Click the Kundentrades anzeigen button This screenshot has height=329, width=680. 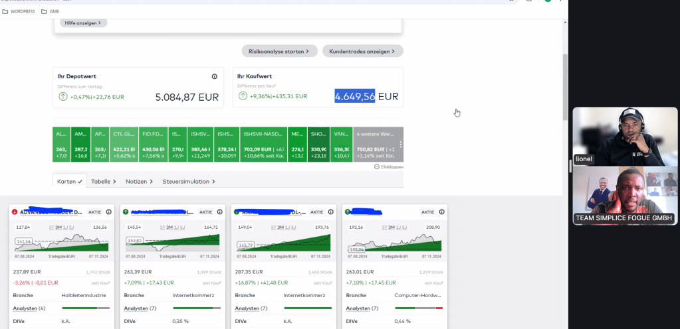362,51
